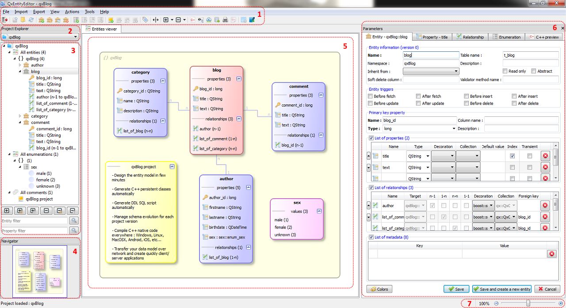Remove the author relationship using red X
Screen dimensions: 566x308
pyautogui.click(x=545, y=205)
